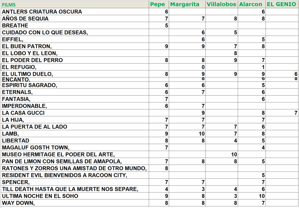Select the MUSEO HERMITAGE film name cell
Image resolution: width=299 pixels, height=208 pixels.
coord(58,154)
